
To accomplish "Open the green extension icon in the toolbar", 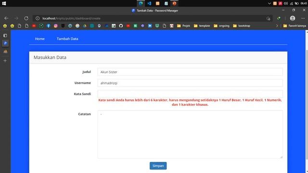I will point(279,18).
